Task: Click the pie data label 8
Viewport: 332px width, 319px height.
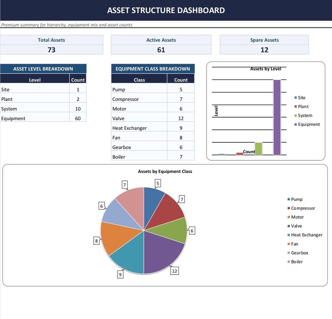Action: pos(97,241)
